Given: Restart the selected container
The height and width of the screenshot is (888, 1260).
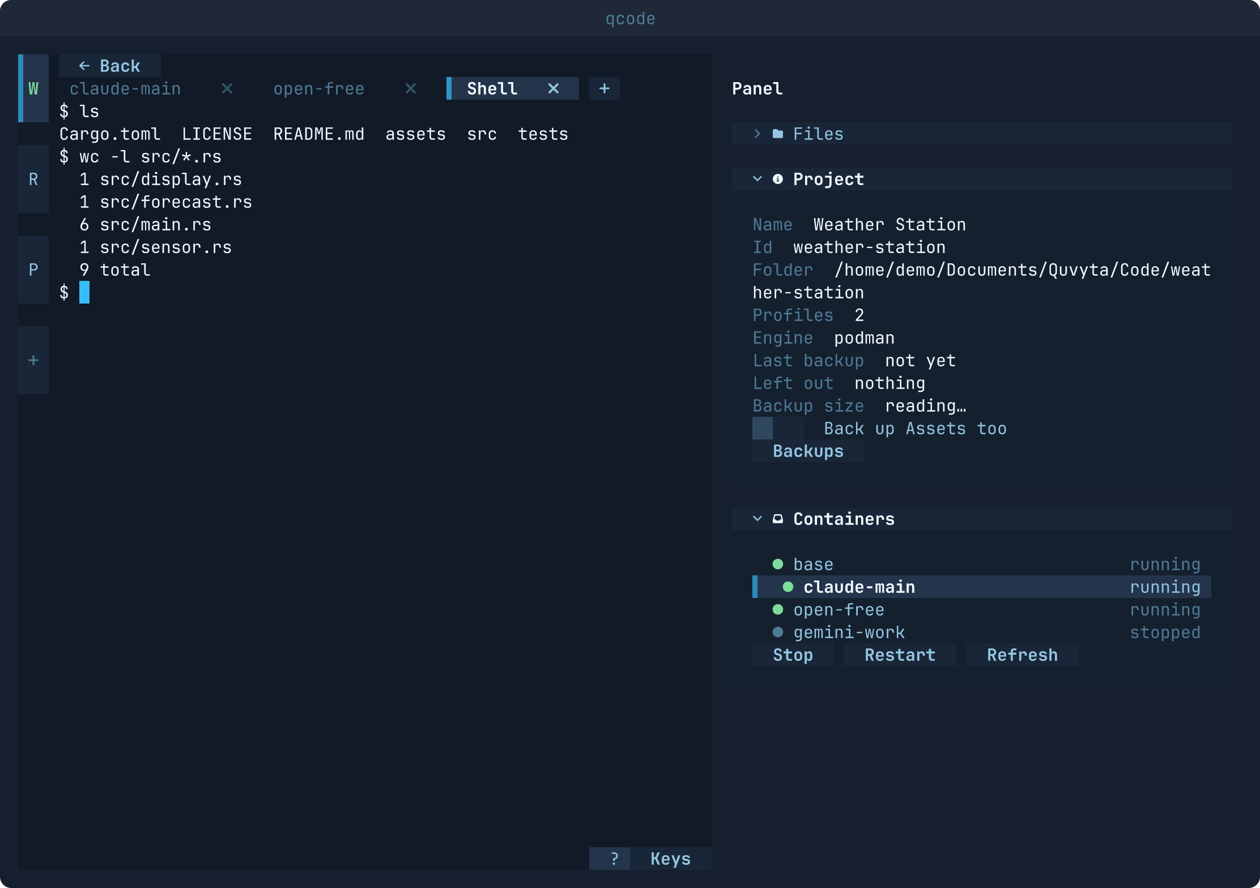Looking at the screenshot, I should [900, 655].
